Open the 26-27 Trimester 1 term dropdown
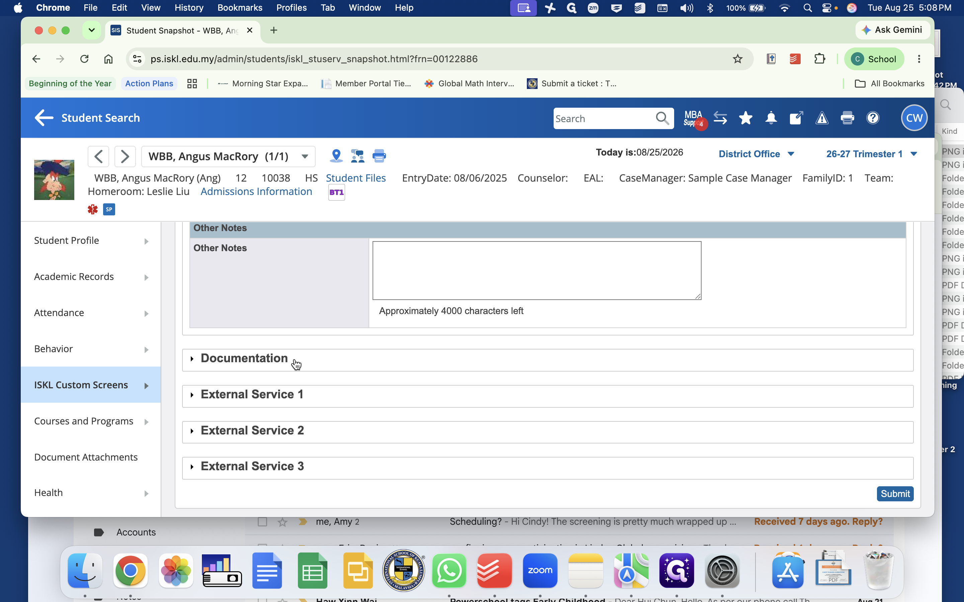964x602 pixels. pyautogui.click(x=872, y=154)
